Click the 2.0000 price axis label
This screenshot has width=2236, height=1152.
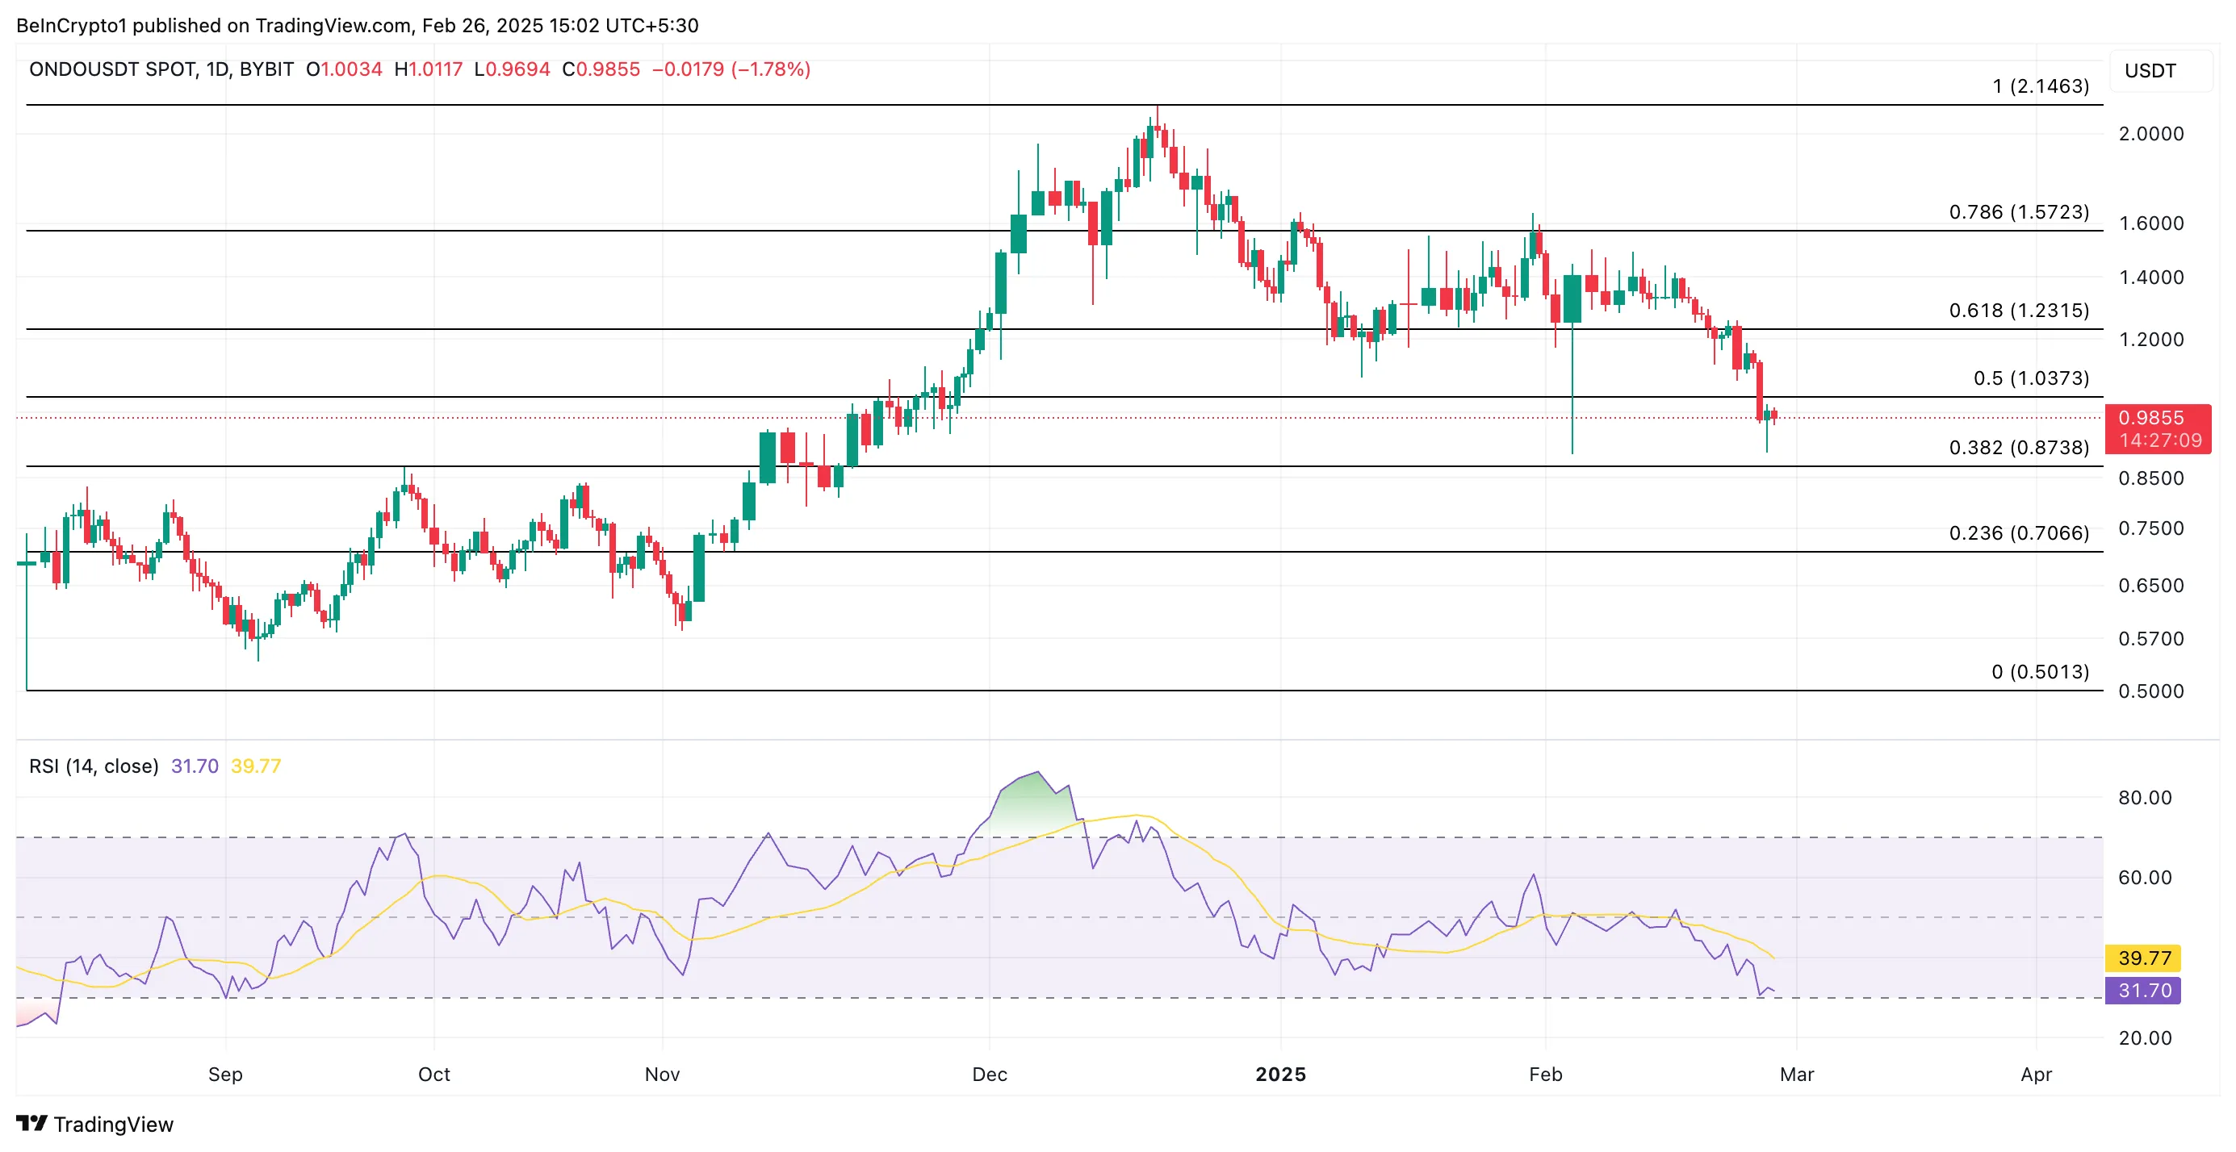click(2150, 134)
